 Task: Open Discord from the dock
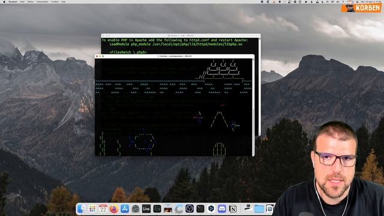coord(222,209)
